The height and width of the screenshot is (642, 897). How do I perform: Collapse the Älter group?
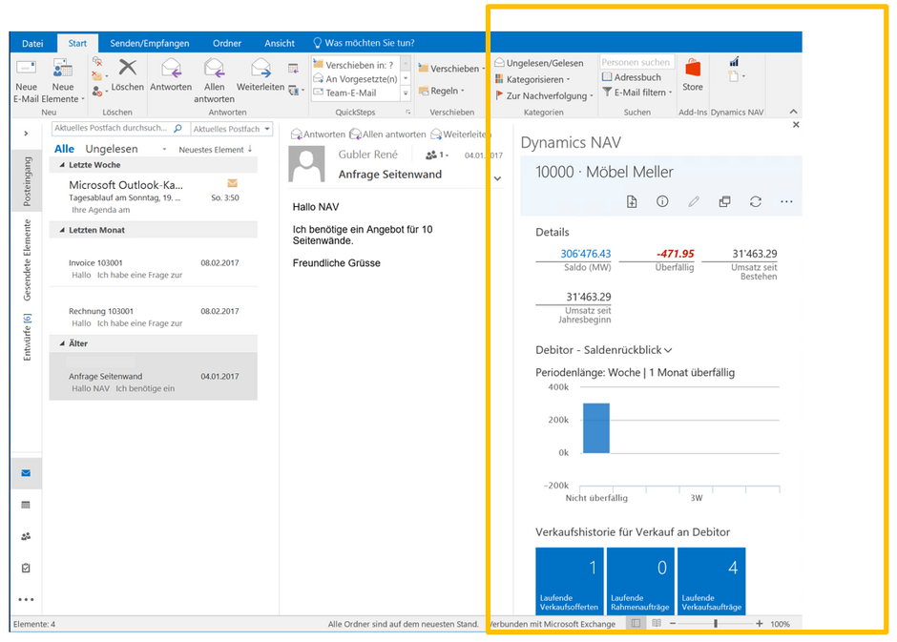(x=62, y=343)
